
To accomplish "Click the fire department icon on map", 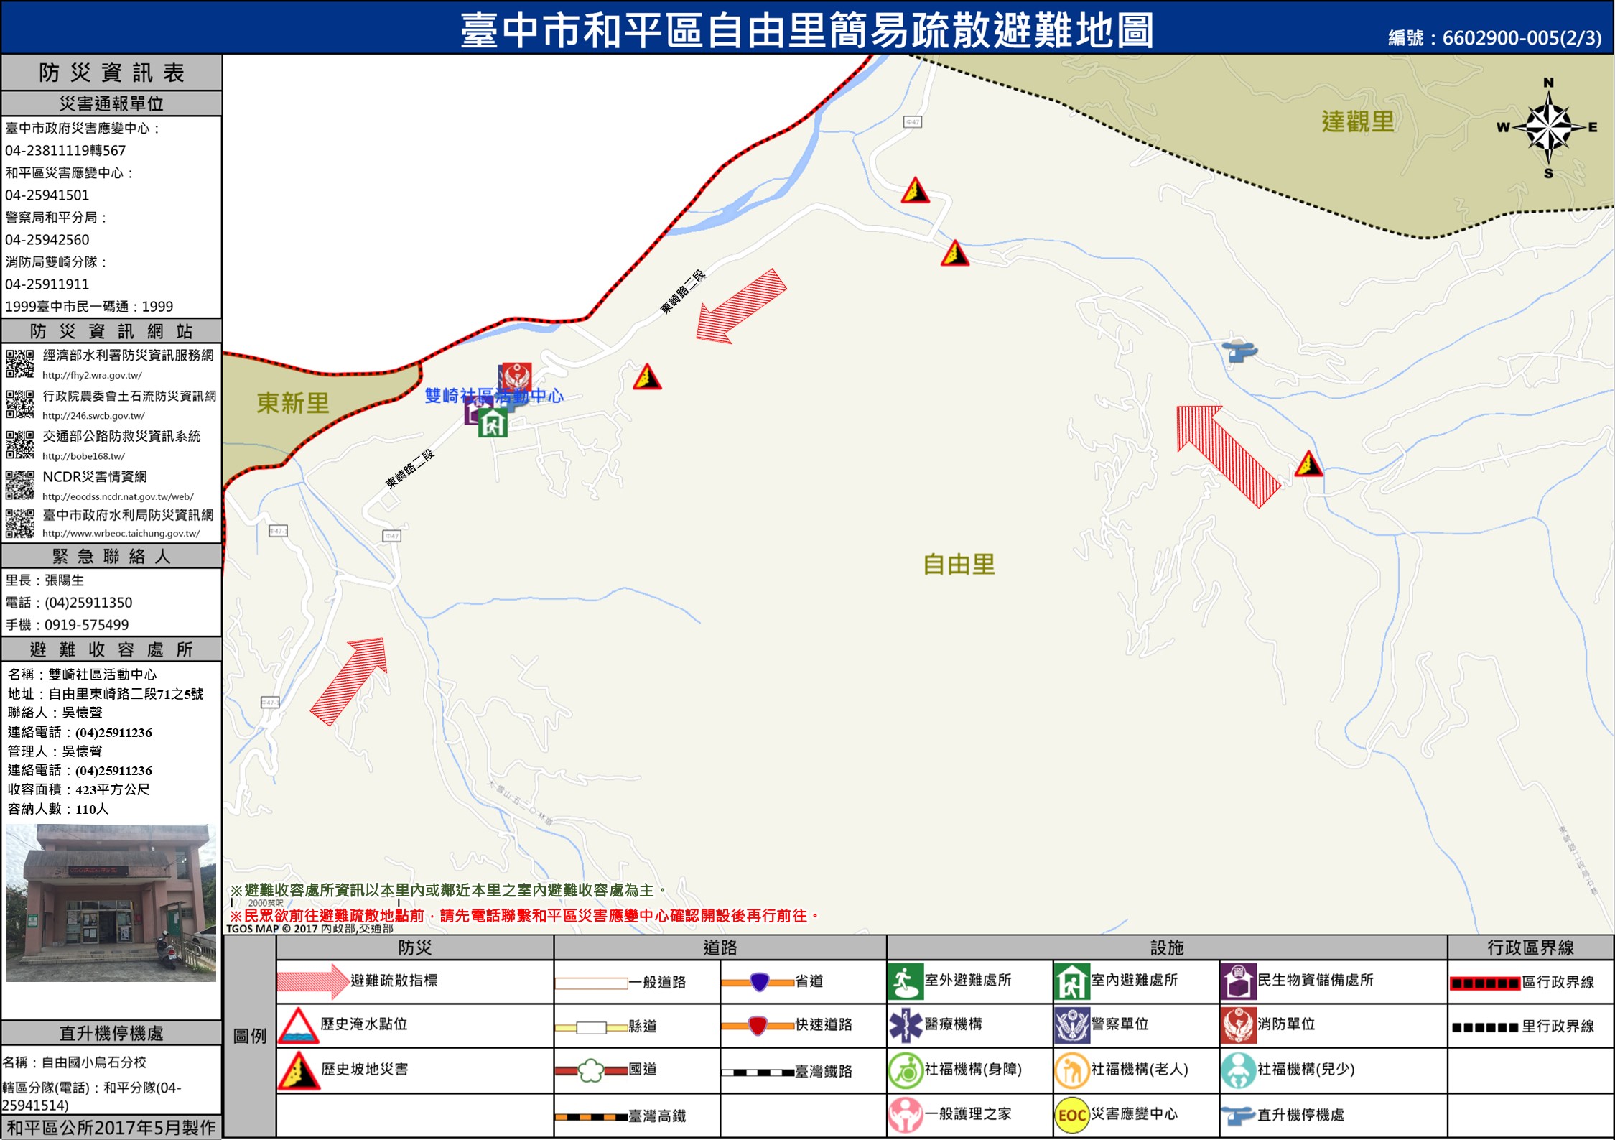I will click(x=516, y=376).
